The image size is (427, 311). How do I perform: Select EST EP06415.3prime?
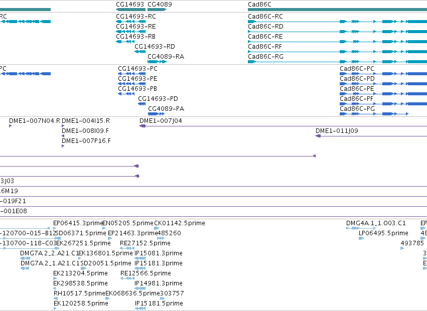(x=78, y=223)
